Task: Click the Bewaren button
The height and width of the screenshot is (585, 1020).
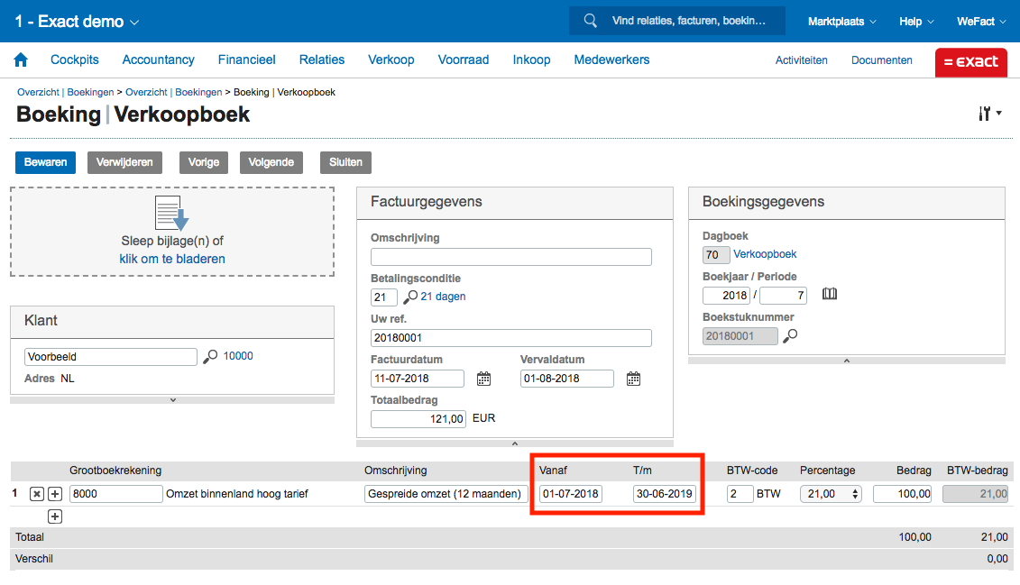Action: (x=45, y=162)
